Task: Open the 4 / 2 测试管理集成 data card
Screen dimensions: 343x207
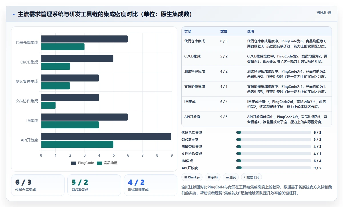Action: click(151, 185)
